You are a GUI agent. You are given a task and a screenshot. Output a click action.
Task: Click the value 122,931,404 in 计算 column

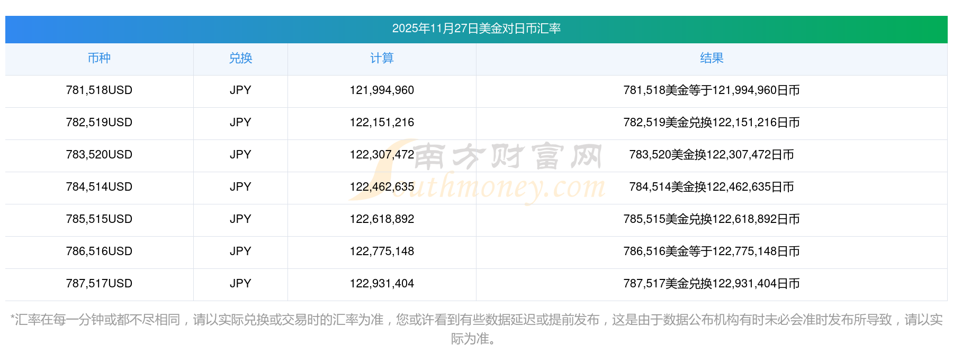(x=382, y=284)
